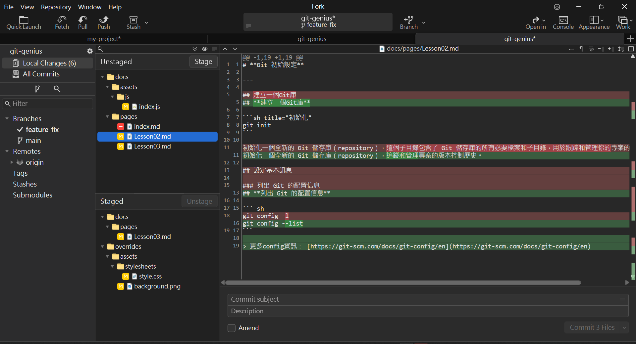The width and height of the screenshot is (636, 344).
Task: Toggle word wrap in diff view
Action: tap(591, 49)
